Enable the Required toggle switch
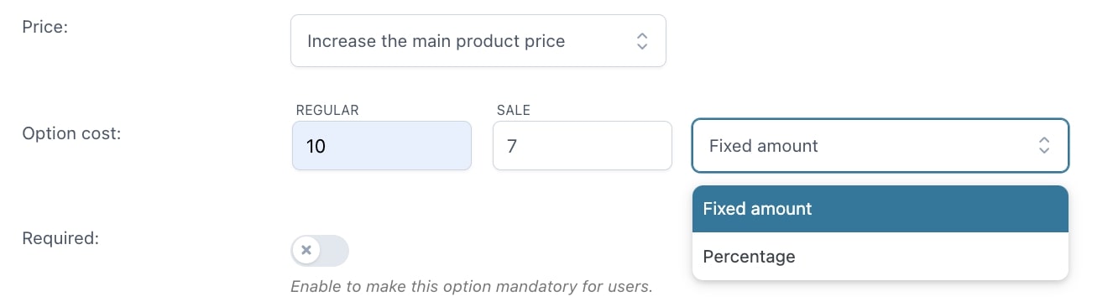Viewport: 1113px width, 307px height. point(320,251)
